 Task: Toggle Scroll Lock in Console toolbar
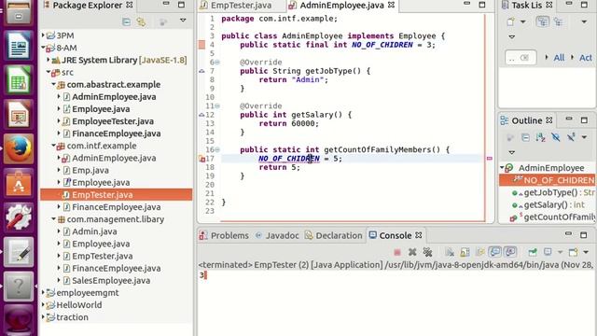tap(465, 252)
